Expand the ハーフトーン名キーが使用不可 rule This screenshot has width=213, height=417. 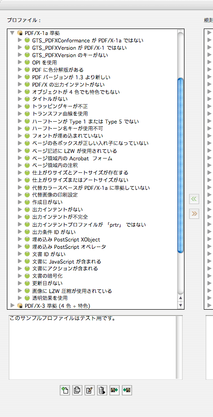coord(20,129)
